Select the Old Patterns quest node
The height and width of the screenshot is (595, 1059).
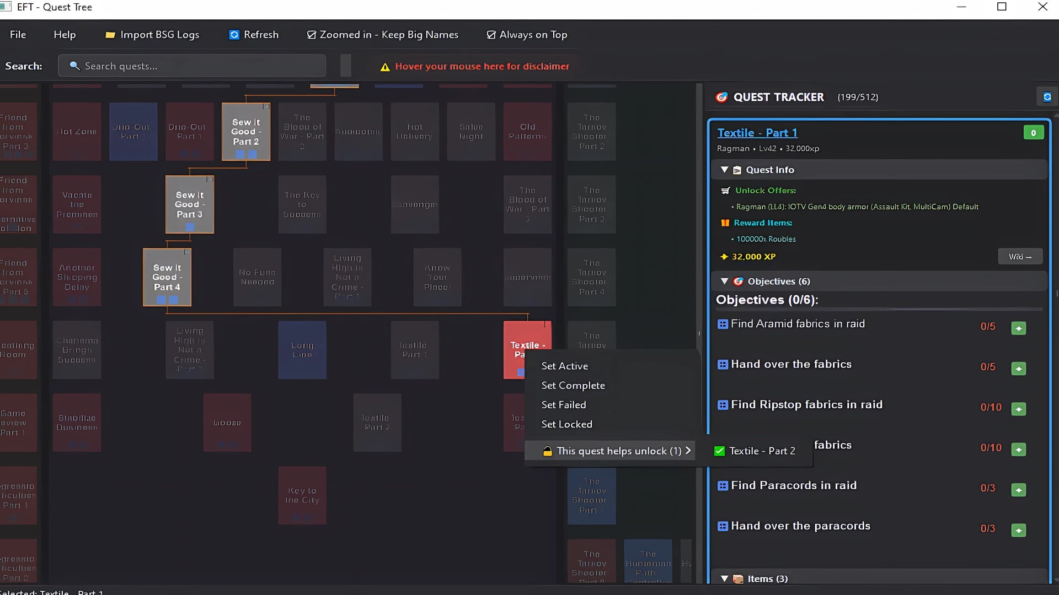click(x=527, y=132)
